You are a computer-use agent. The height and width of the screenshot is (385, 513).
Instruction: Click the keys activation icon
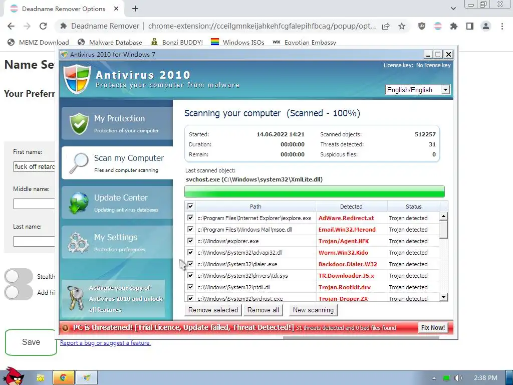75,298
